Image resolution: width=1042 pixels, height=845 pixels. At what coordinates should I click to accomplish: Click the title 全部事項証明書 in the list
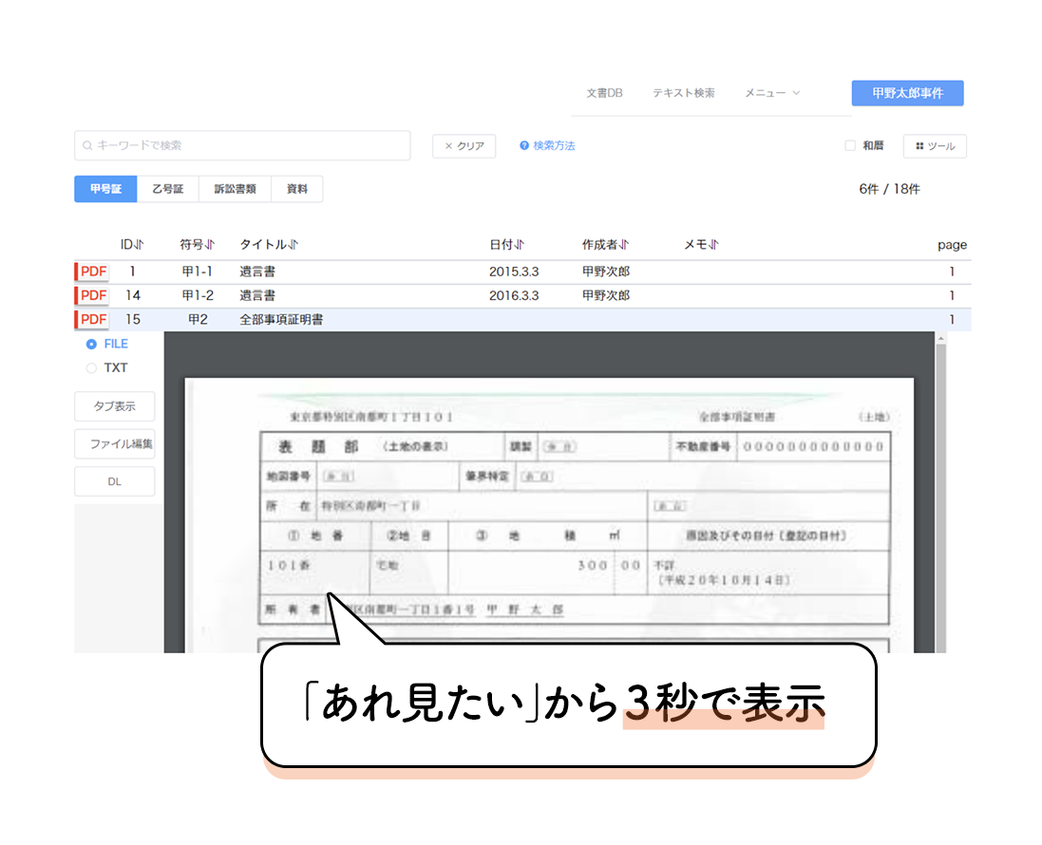point(281,320)
